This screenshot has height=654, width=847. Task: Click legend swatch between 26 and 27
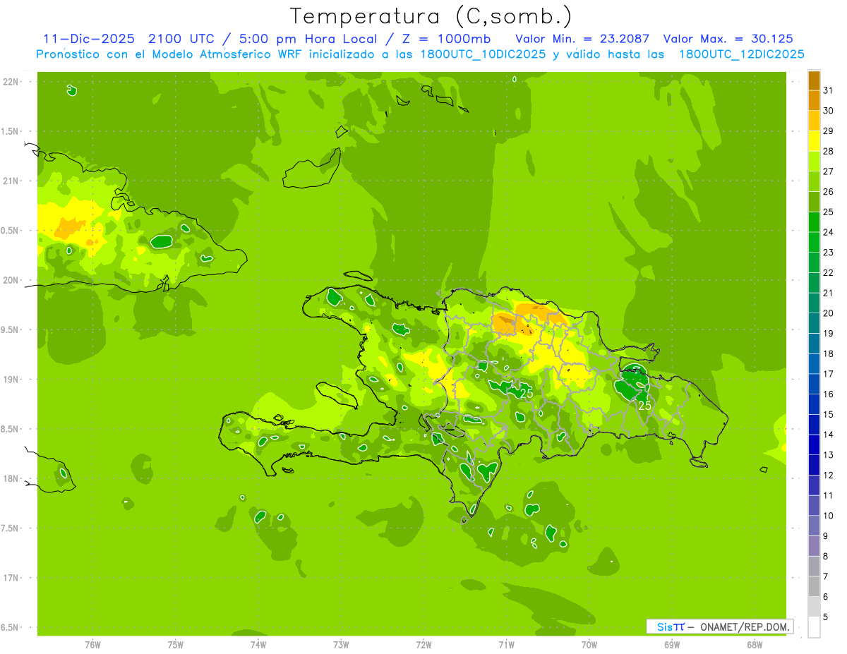coord(814,182)
